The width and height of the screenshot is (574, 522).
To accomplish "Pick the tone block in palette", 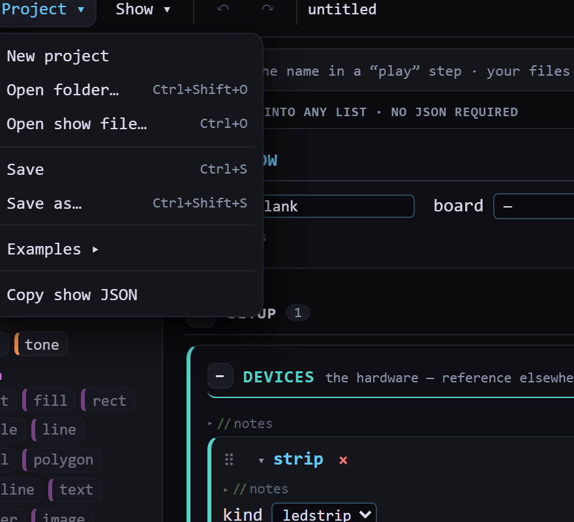I will (x=40, y=345).
